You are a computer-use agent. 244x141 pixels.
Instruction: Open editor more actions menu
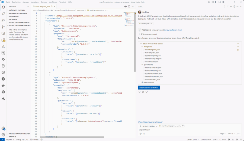click(133, 6)
